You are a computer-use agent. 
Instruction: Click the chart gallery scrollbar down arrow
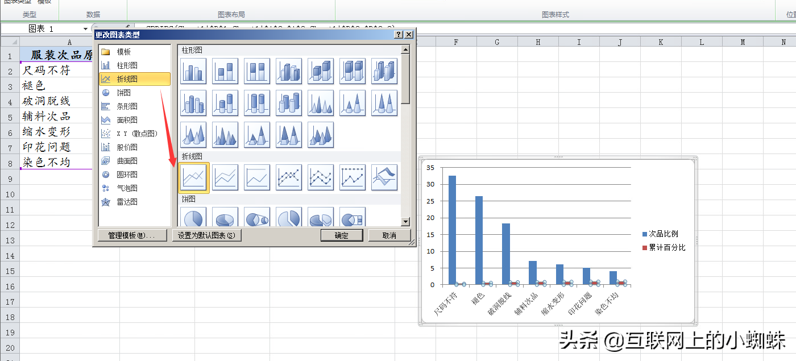[x=405, y=222]
